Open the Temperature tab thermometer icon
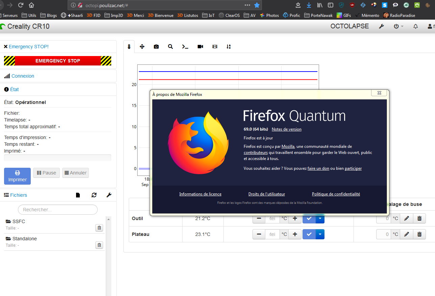 [x=129, y=47]
